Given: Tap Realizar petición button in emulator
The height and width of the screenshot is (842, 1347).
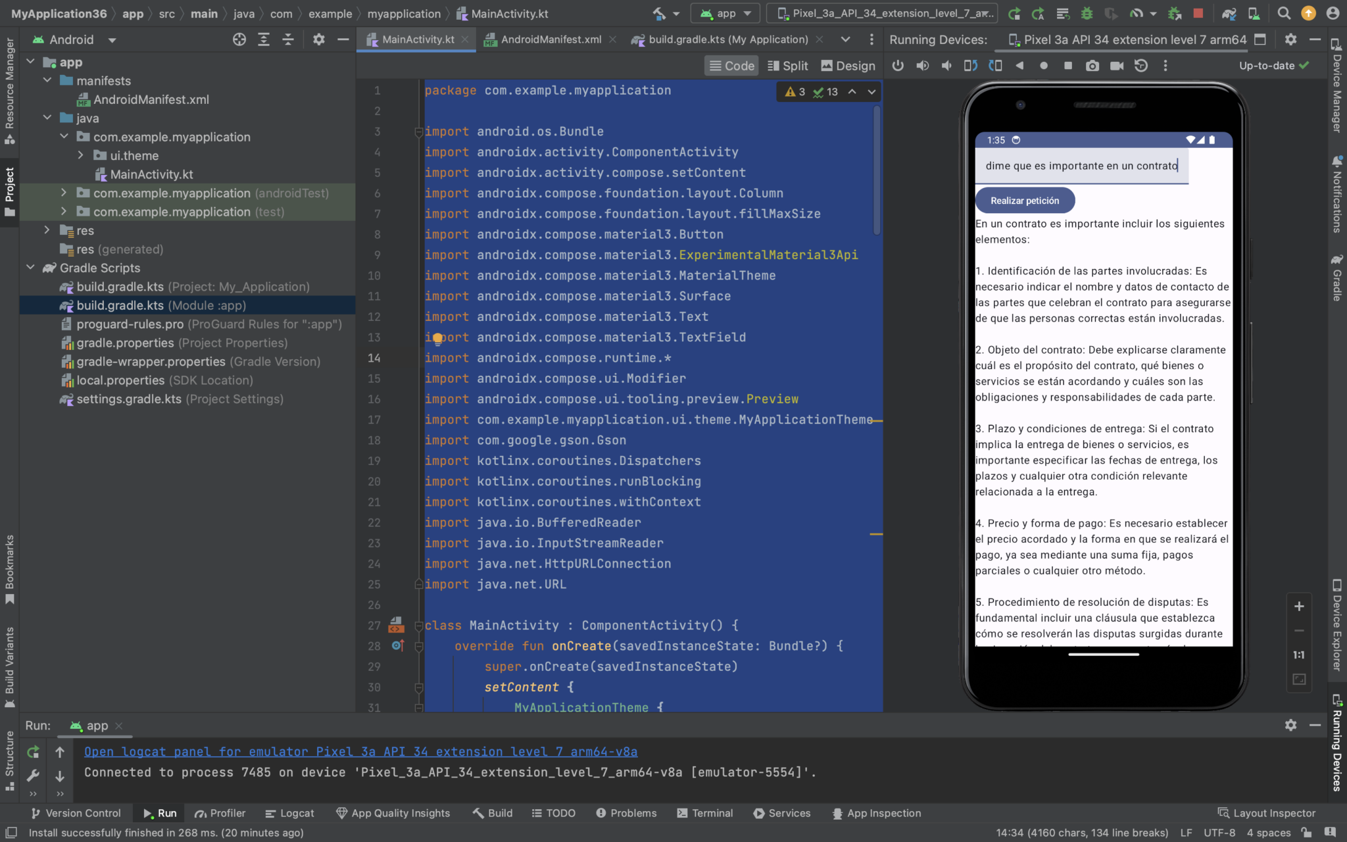Looking at the screenshot, I should tap(1025, 201).
